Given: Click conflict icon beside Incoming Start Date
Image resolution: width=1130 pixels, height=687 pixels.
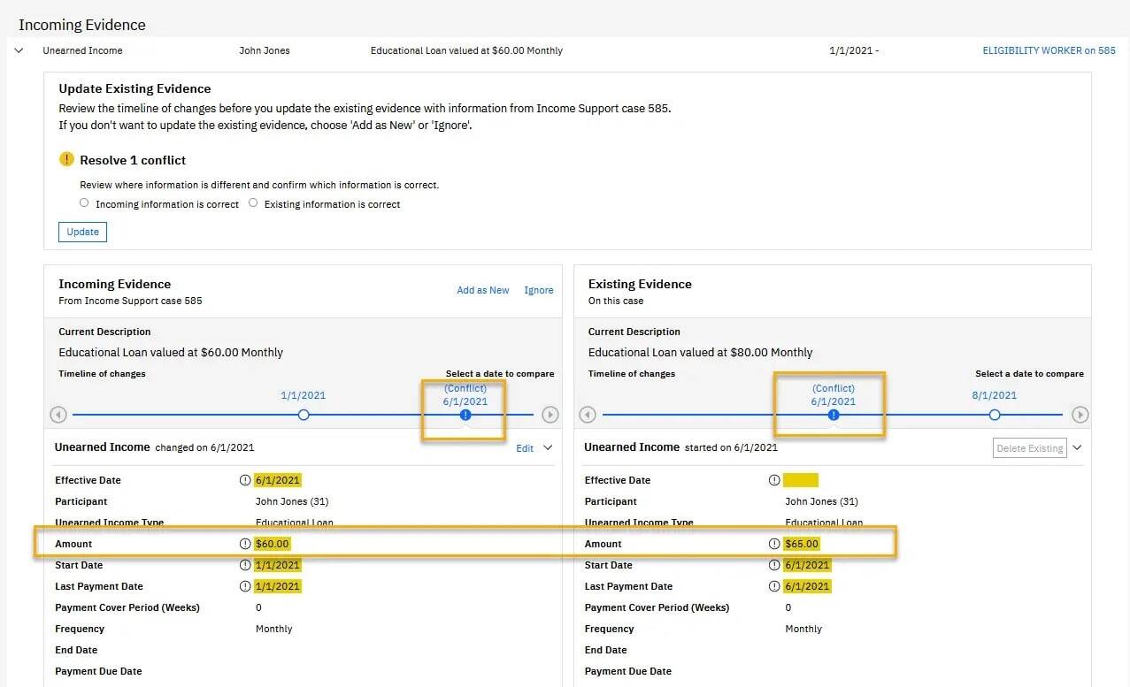Looking at the screenshot, I should 245,565.
